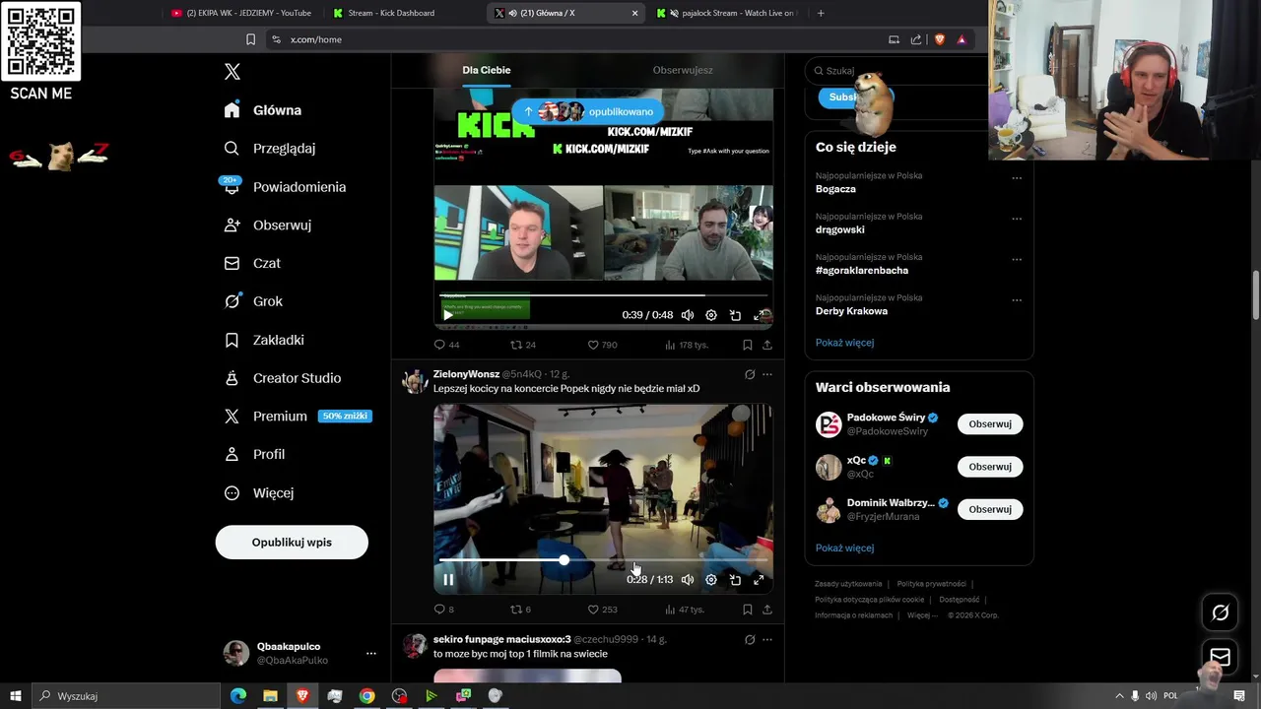Open Premium with 50% zniżki badge
This screenshot has height=709, width=1261.
(297, 417)
